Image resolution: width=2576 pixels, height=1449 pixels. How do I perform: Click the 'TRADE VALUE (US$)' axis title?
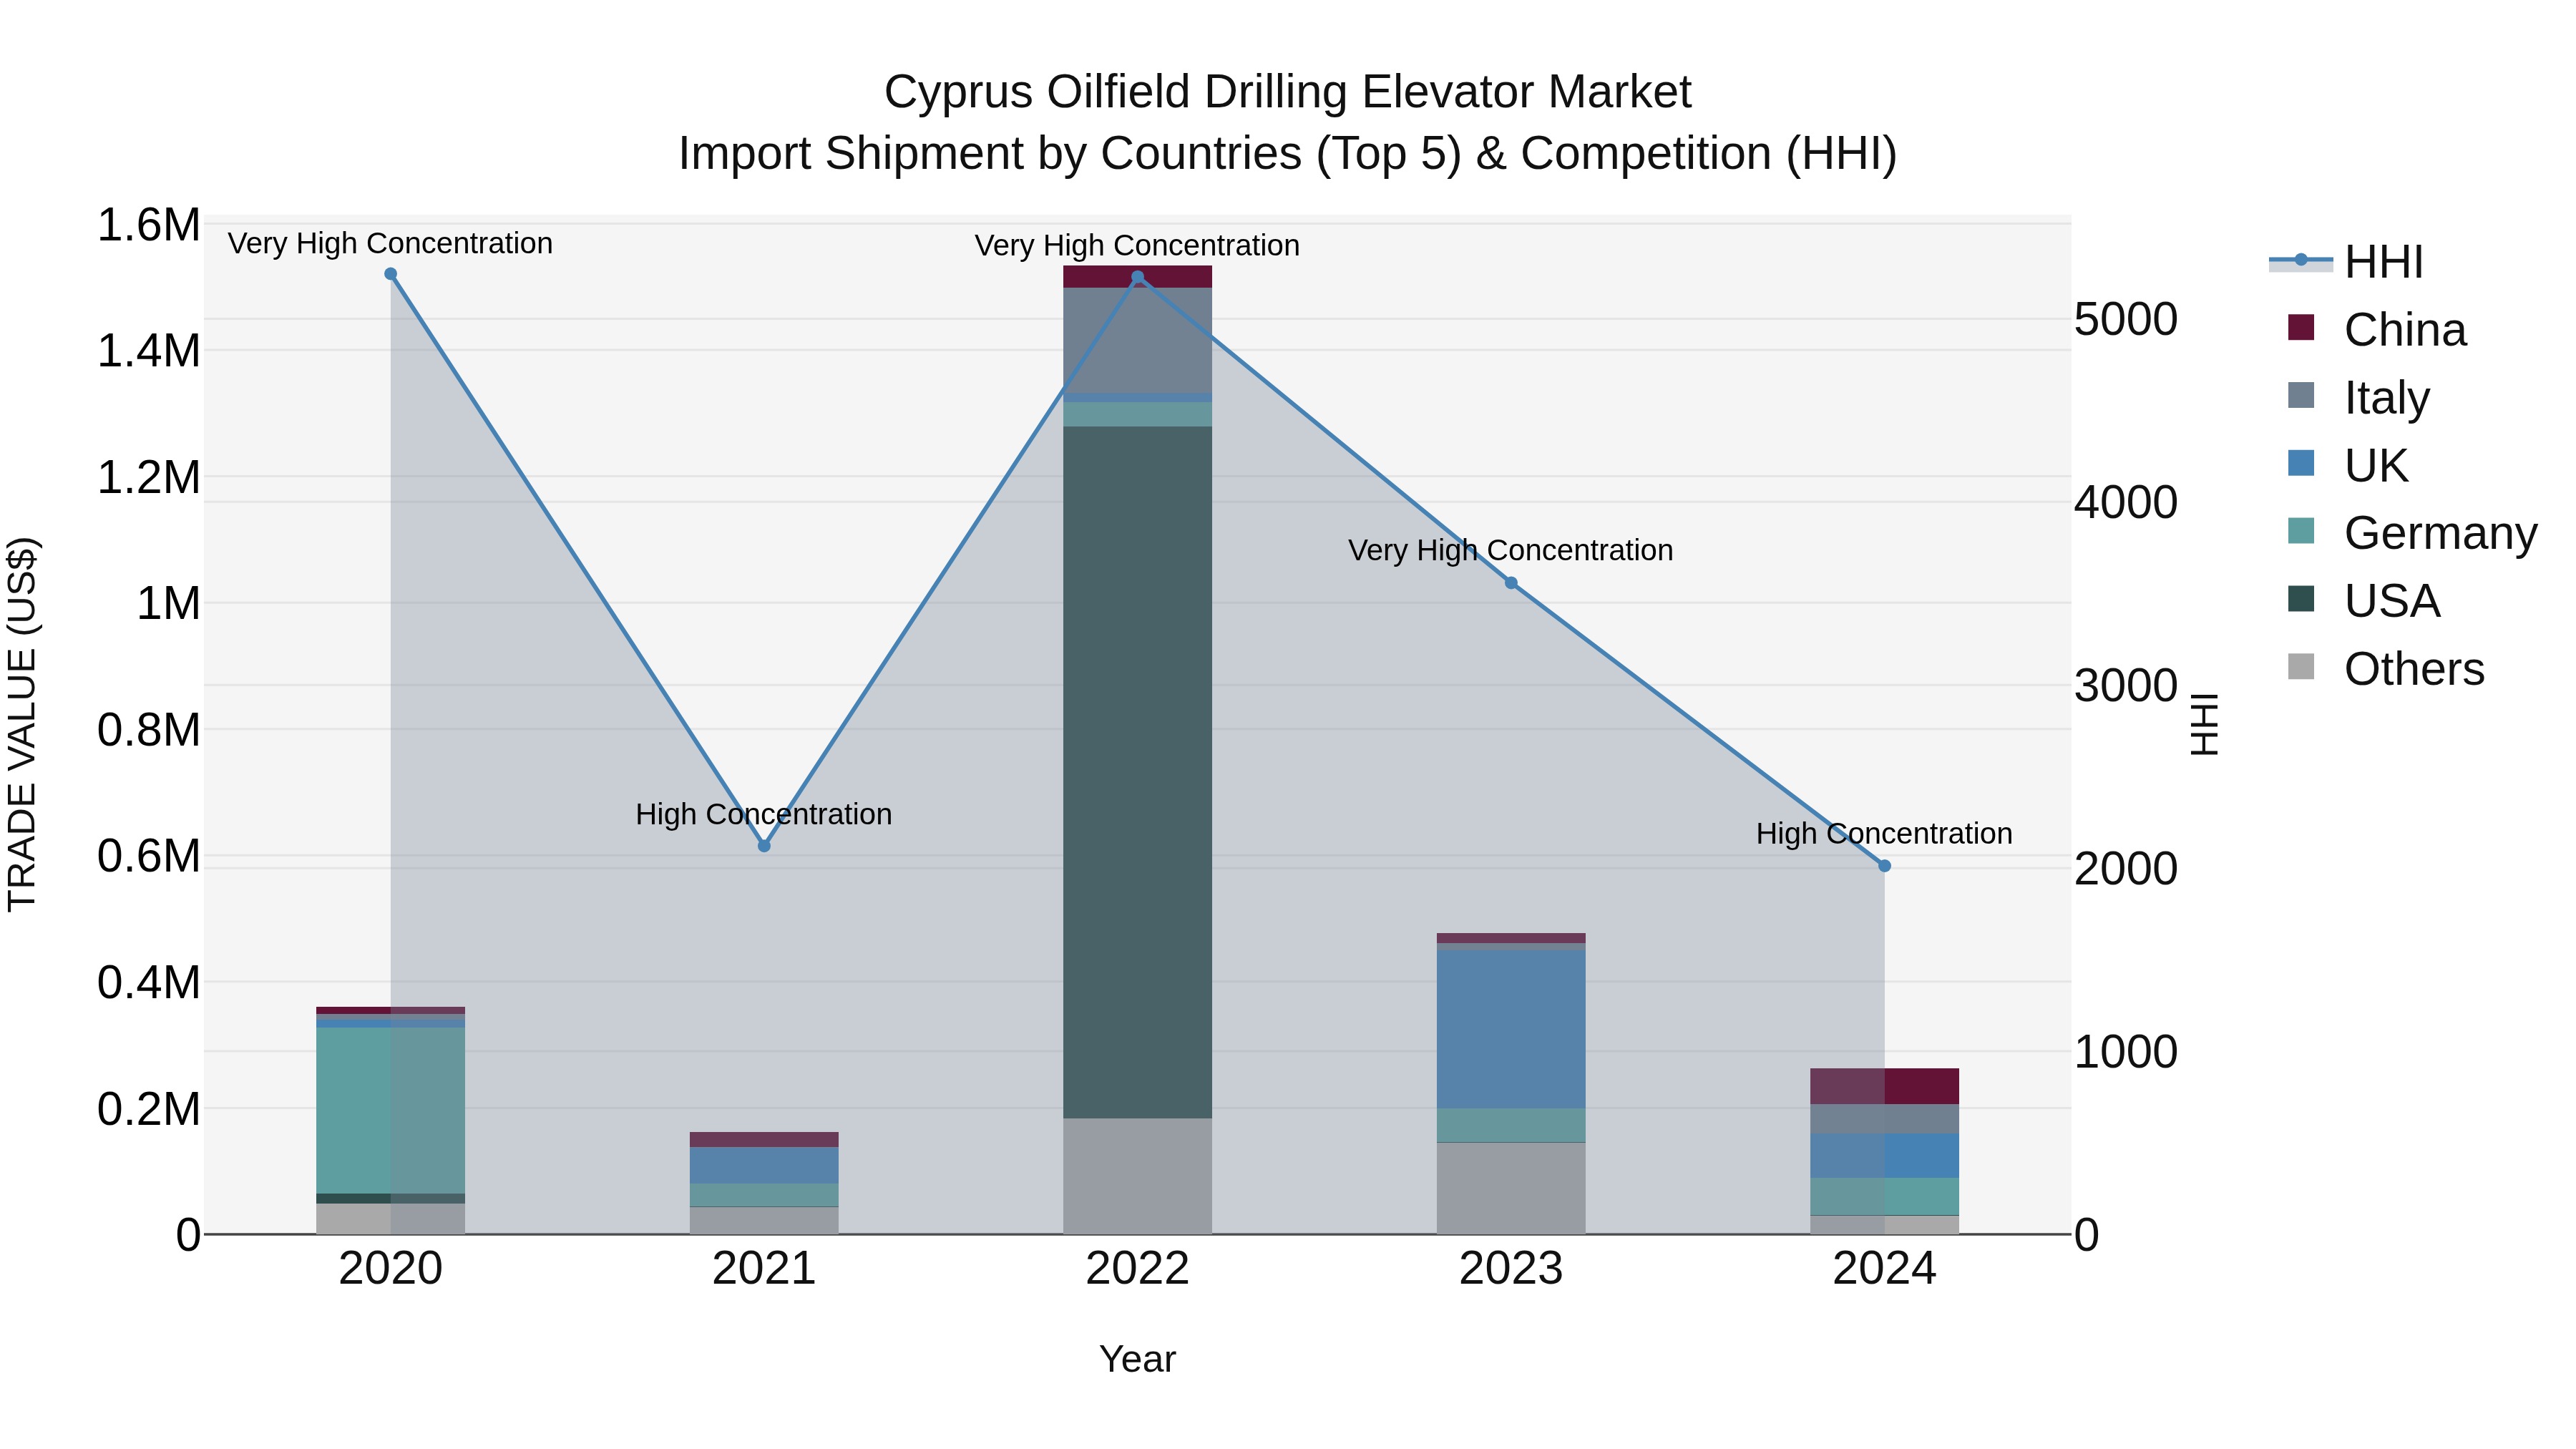[x=22, y=724]
